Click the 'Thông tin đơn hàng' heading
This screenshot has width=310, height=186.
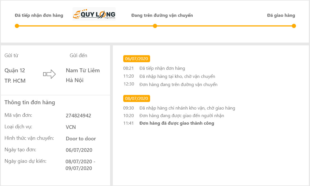point(30,103)
